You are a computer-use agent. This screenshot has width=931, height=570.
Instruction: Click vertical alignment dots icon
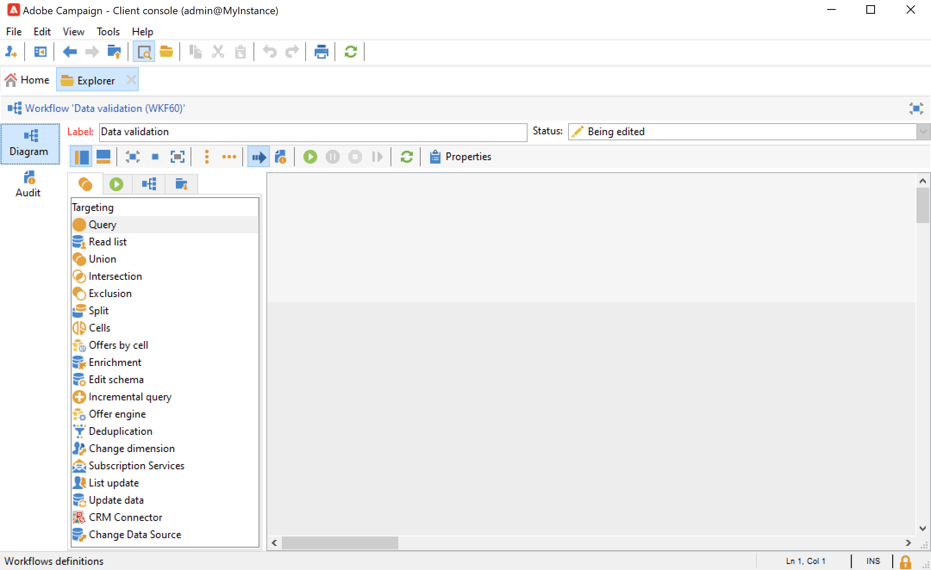pyautogui.click(x=207, y=157)
